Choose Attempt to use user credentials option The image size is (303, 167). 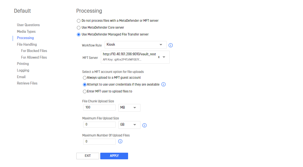tap(85, 84)
